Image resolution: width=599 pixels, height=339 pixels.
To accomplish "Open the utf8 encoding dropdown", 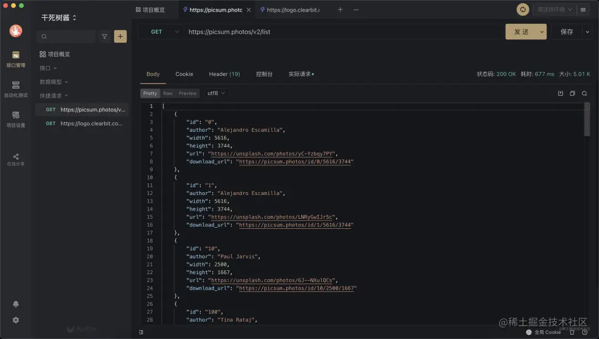I will click(x=216, y=93).
